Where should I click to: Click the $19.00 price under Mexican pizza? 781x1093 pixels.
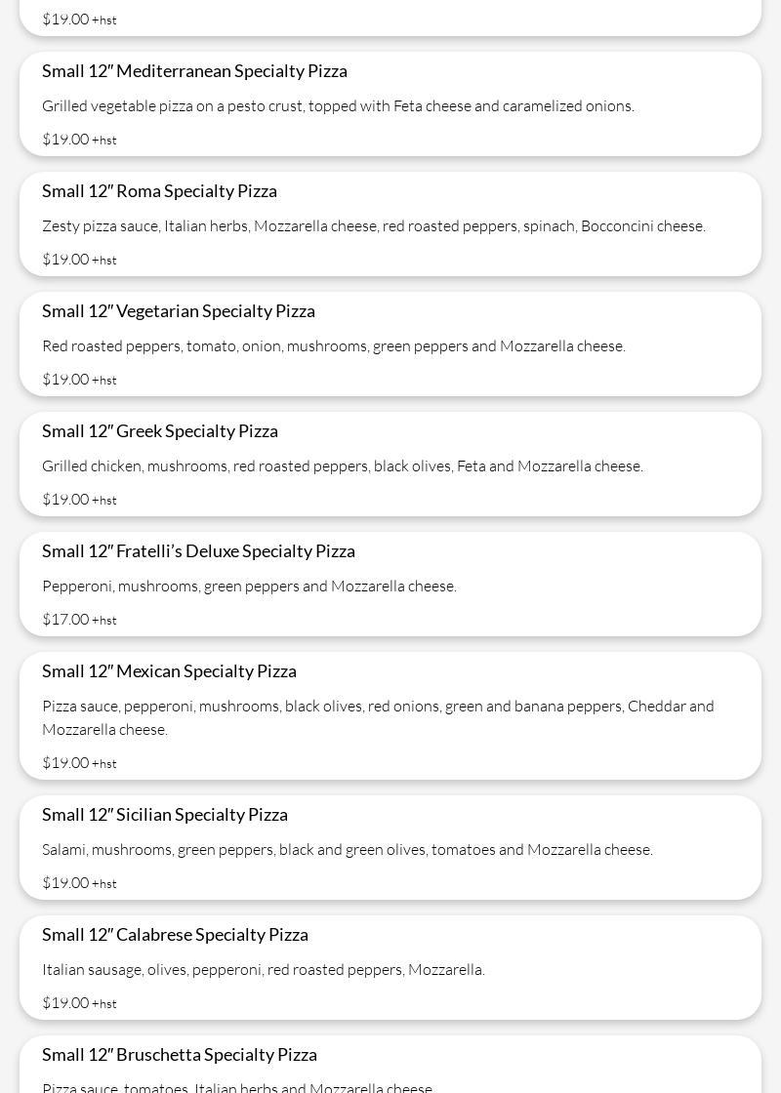65,763
